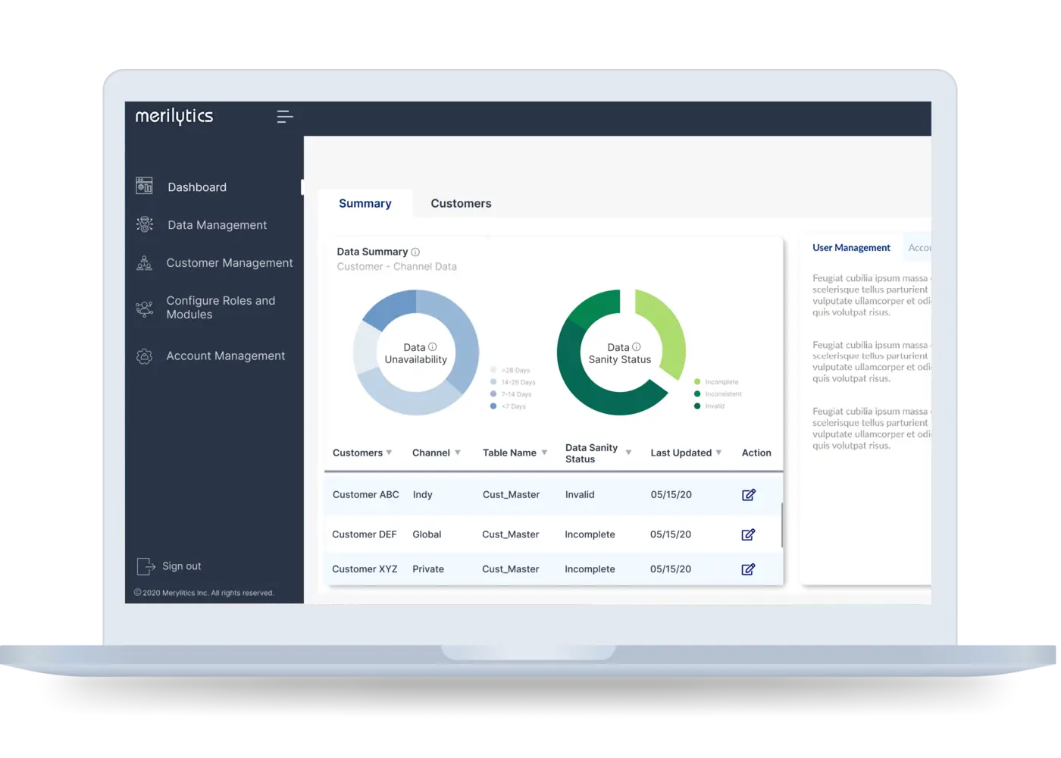Click the Sign out icon
This screenshot has width=1061, height=758.
coord(146,566)
